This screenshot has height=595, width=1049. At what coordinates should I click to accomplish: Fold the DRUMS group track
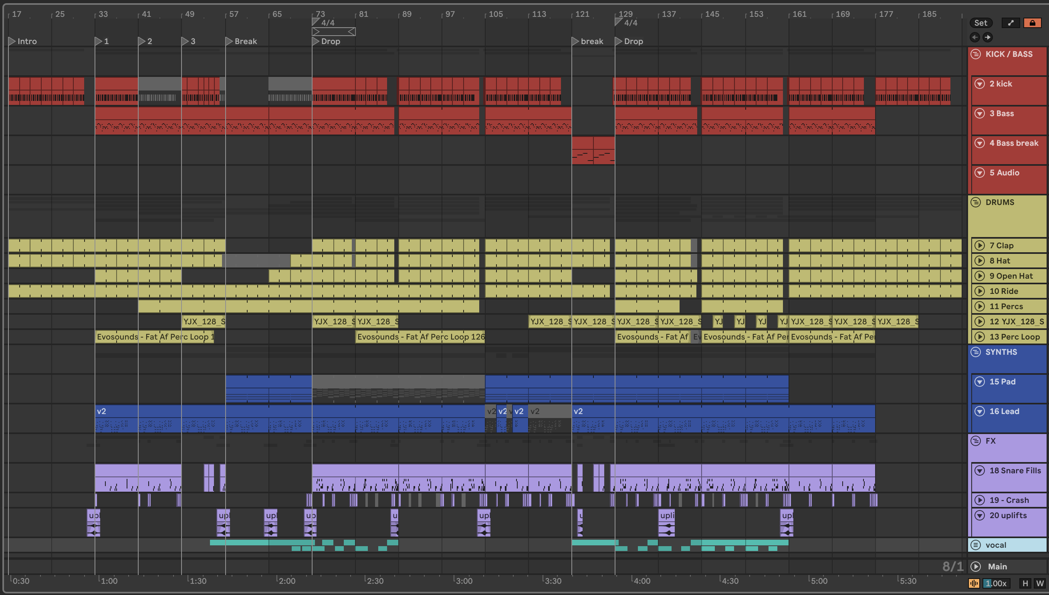(976, 202)
